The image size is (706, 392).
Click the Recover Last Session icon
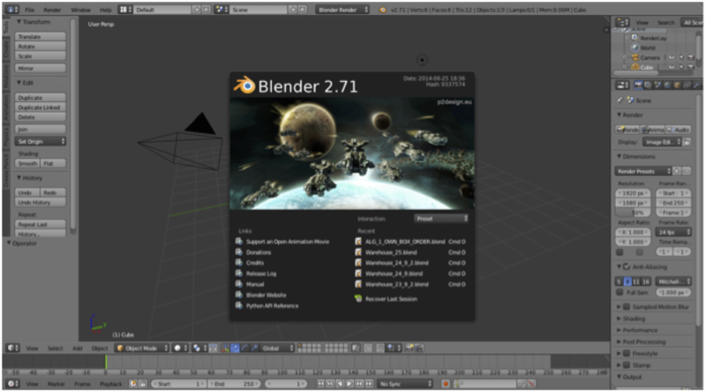pyautogui.click(x=358, y=299)
